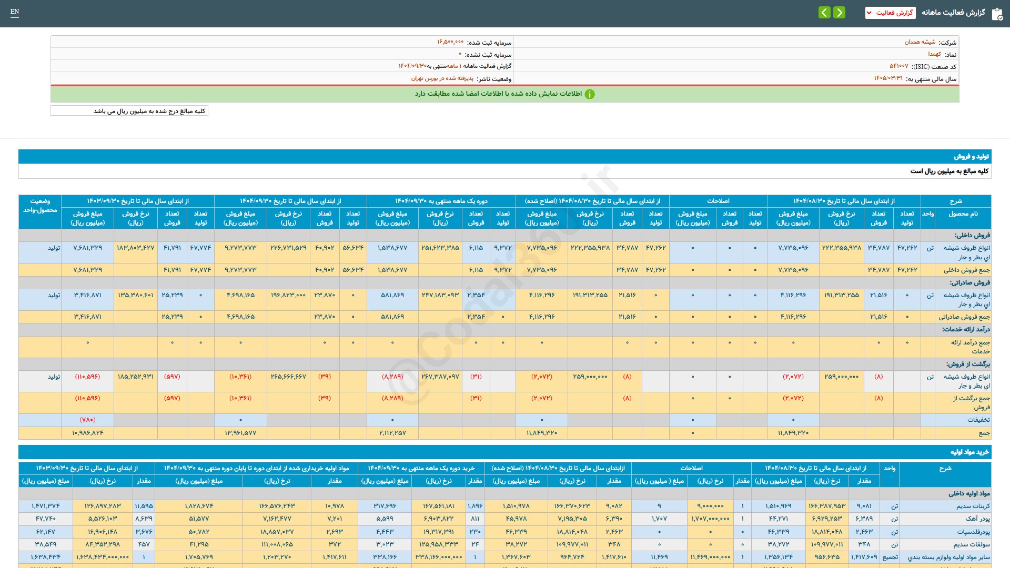Screen dimensions: 1010x568
Task: Click the green info circle icon
Action: 590,94
